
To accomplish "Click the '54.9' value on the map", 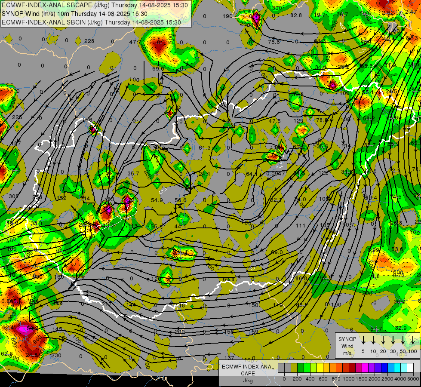I will click(x=157, y=200).
